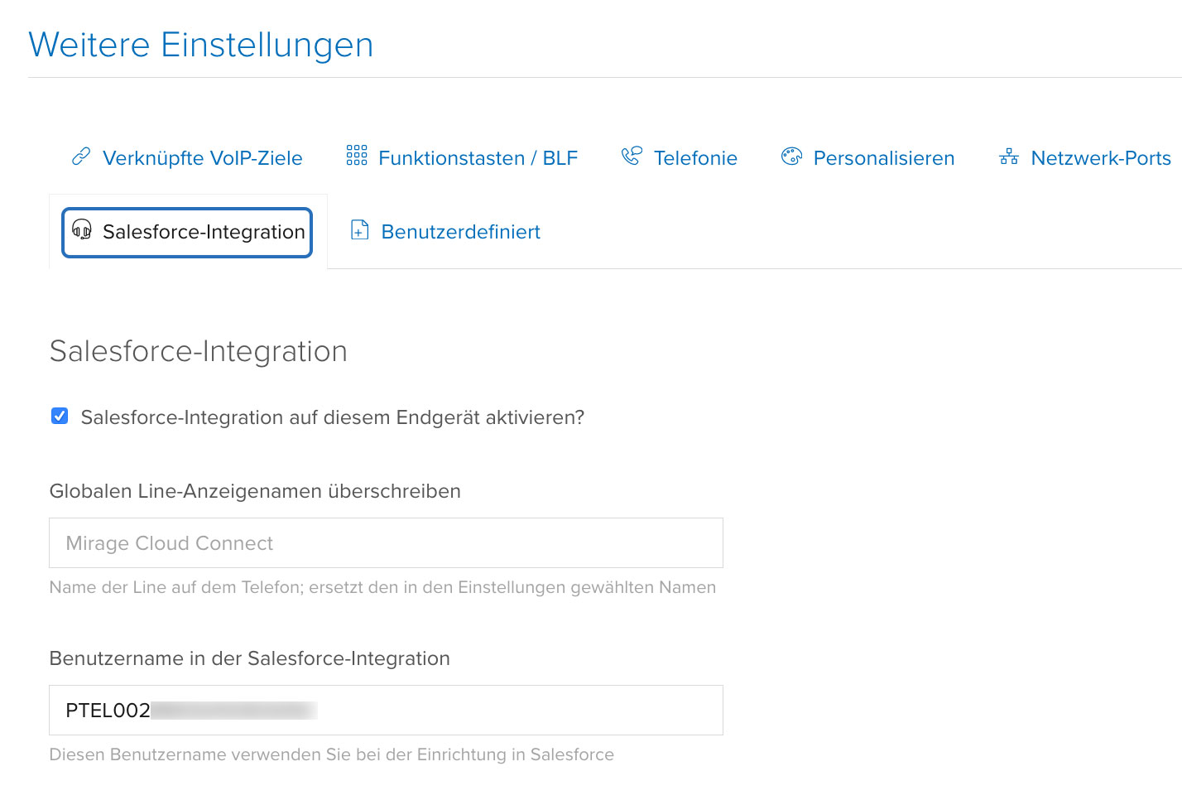Click the hint Diesen Benutzername verwenden Sie
Image resolution: width=1182 pixels, height=800 pixels.
coord(332,754)
